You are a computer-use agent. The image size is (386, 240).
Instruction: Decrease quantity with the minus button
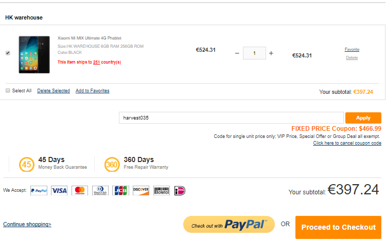[237, 53]
